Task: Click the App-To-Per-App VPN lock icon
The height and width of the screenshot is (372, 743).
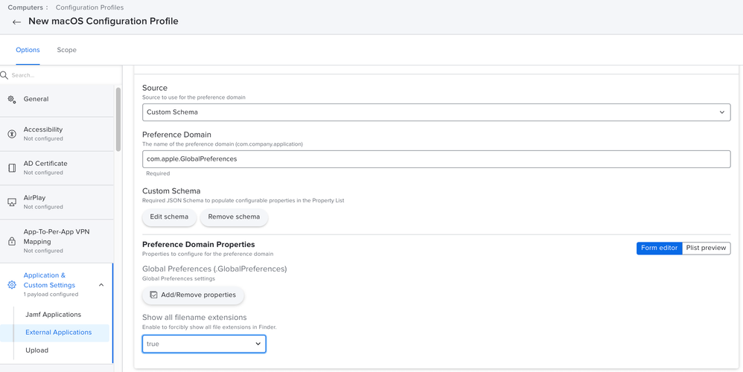Action: click(x=12, y=241)
